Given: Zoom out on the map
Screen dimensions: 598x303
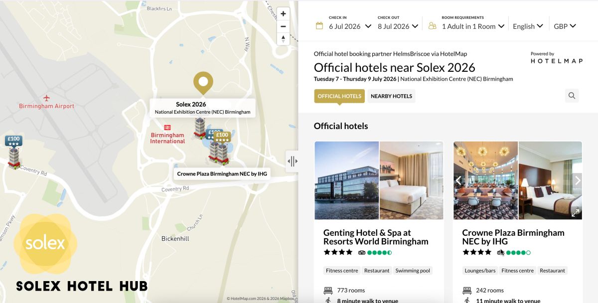Looking at the screenshot, I should coord(283,26).
